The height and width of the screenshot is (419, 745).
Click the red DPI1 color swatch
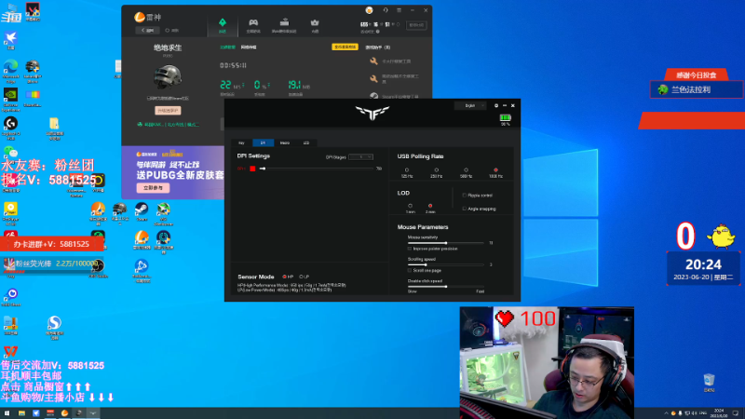pyautogui.click(x=252, y=169)
